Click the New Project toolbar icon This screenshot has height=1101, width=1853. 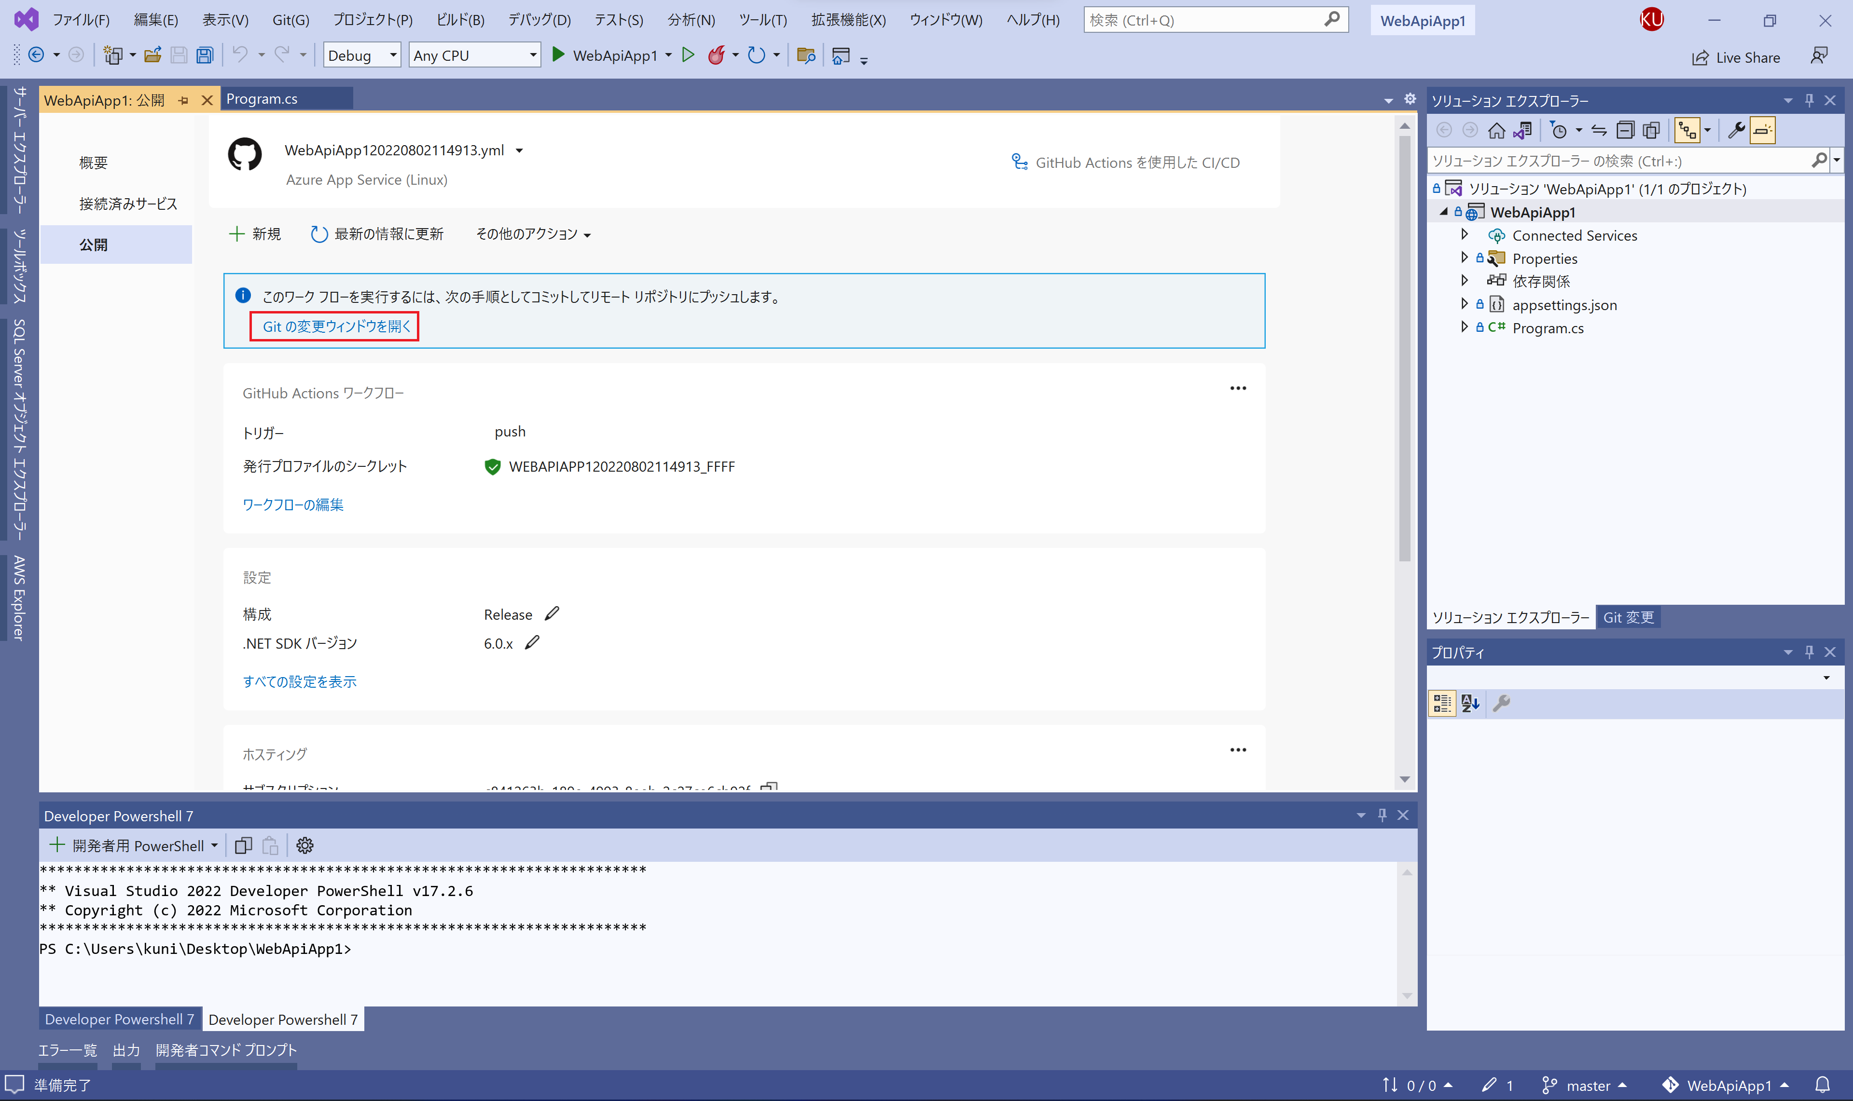click(x=113, y=55)
